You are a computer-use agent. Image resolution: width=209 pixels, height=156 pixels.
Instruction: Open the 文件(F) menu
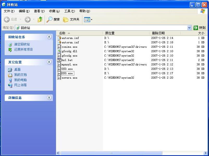[x=9, y=11]
